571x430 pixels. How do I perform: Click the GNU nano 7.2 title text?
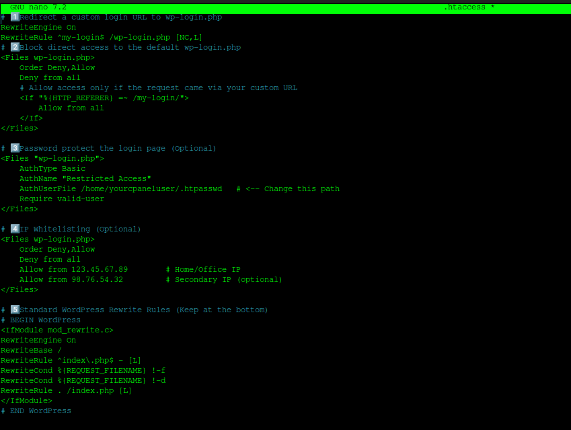[38, 7]
